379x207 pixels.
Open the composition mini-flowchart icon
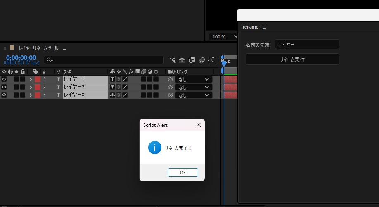point(172,60)
